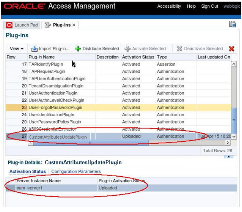
Task: Open the View dropdown menu
Action: (x=17, y=49)
